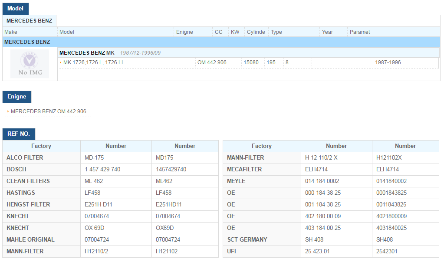Click MAHLE ORIGINAL compact number 07004724
This screenshot has width=444, height=262.
tap(168, 239)
